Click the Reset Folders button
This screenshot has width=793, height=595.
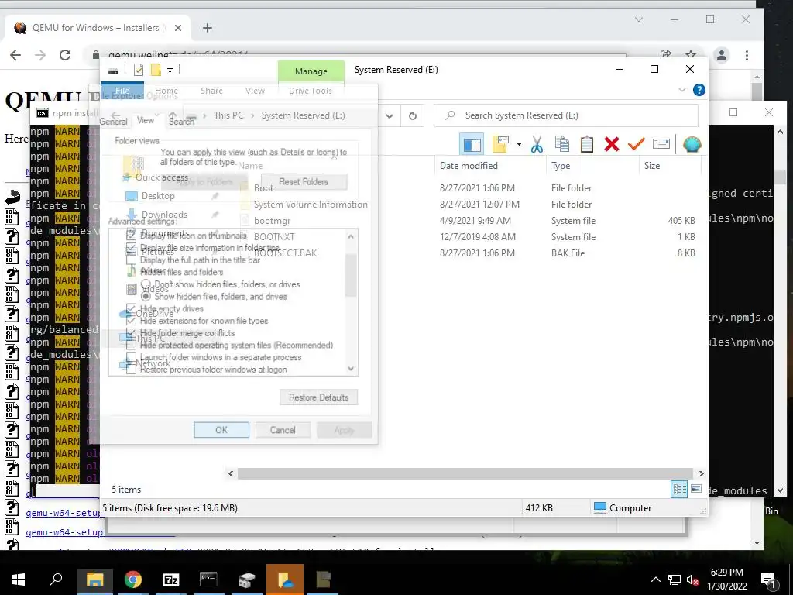pyautogui.click(x=304, y=181)
